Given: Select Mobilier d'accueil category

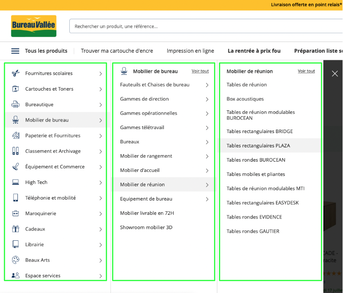Looking at the screenshot, I should (140, 170).
